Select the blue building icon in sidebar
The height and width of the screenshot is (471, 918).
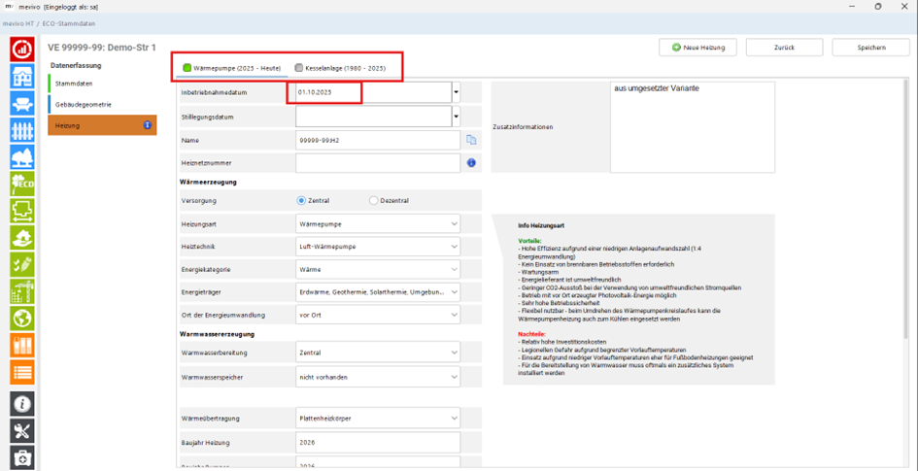(x=22, y=77)
